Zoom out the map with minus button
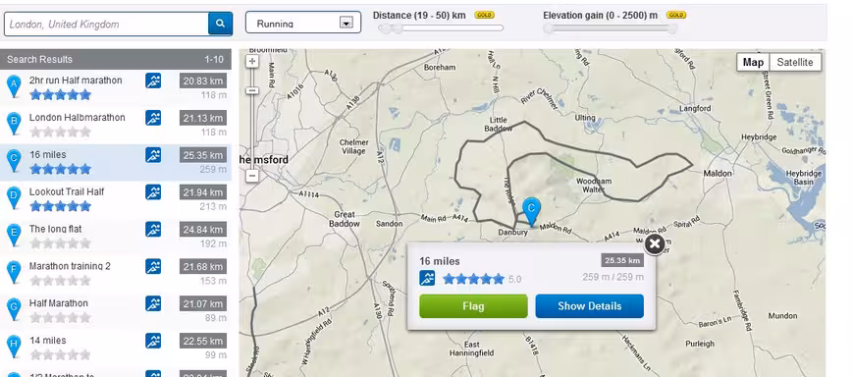This screenshot has height=377, width=852. click(251, 176)
